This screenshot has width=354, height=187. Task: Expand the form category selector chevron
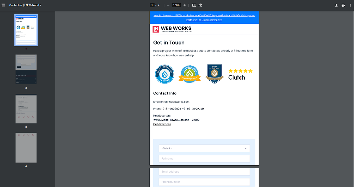pyautogui.click(x=245, y=148)
